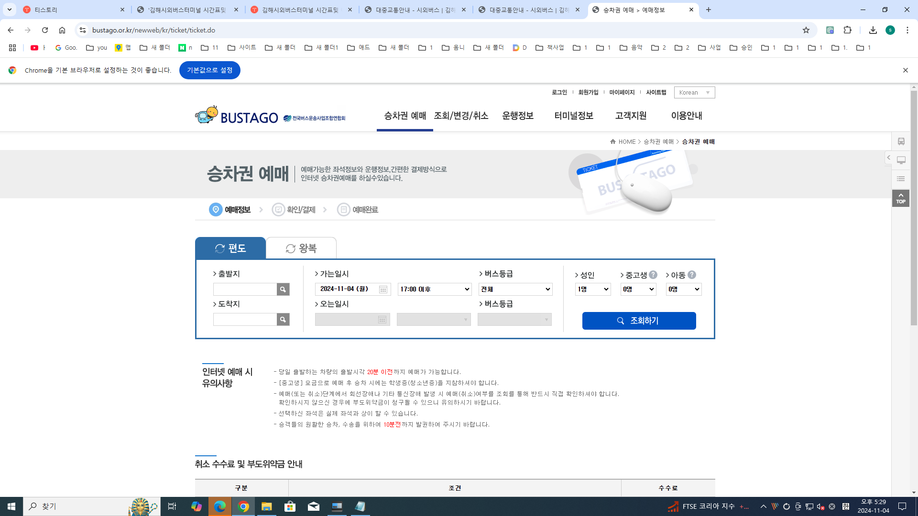
Task: Select the 편도 one-way tab
Action: 230,248
